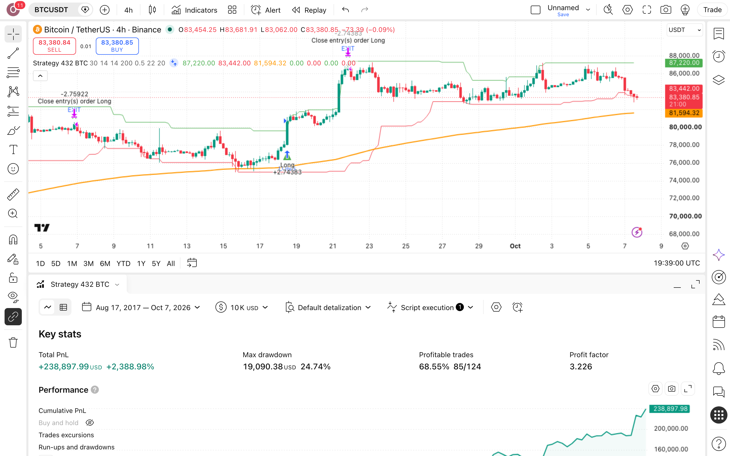This screenshot has height=456, width=730.
Task: Collapse the indicator legend chevron
Action: [40, 76]
